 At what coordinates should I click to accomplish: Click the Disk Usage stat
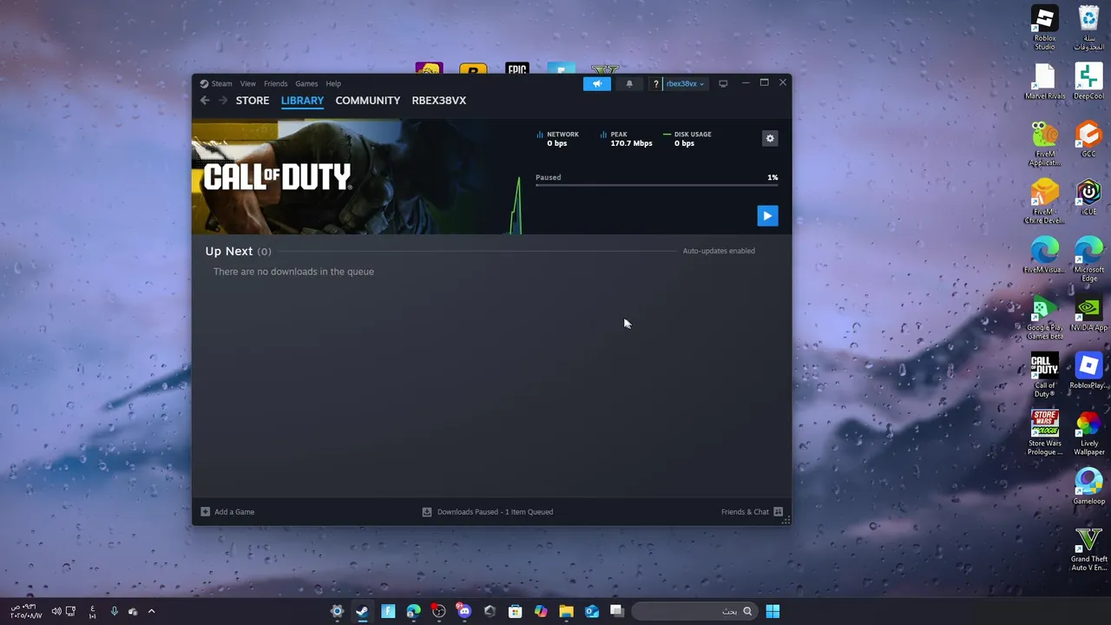687,139
